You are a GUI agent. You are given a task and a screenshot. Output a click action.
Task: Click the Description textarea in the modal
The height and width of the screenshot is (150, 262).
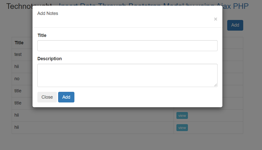127,75
